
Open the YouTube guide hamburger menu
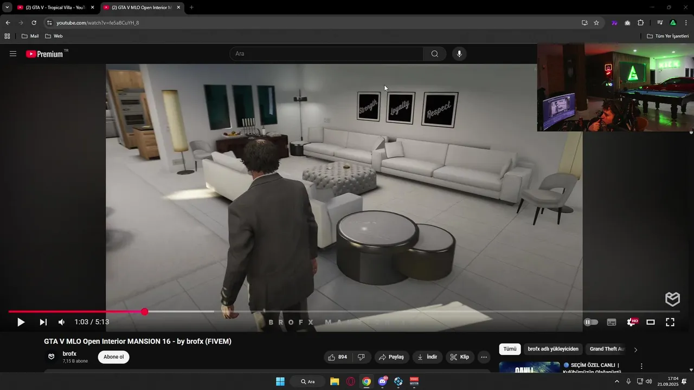[13, 54]
